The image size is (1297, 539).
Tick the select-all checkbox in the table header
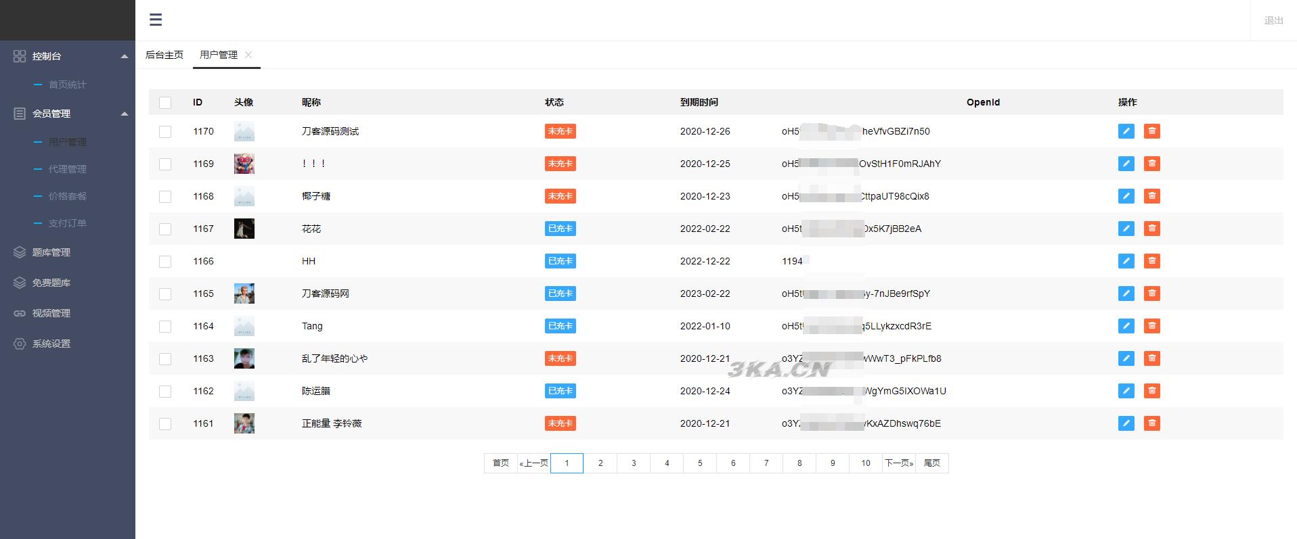click(165, 103)
